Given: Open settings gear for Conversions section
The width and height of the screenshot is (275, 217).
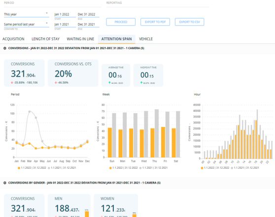Looking at the screenshot, I should point(5,48).
